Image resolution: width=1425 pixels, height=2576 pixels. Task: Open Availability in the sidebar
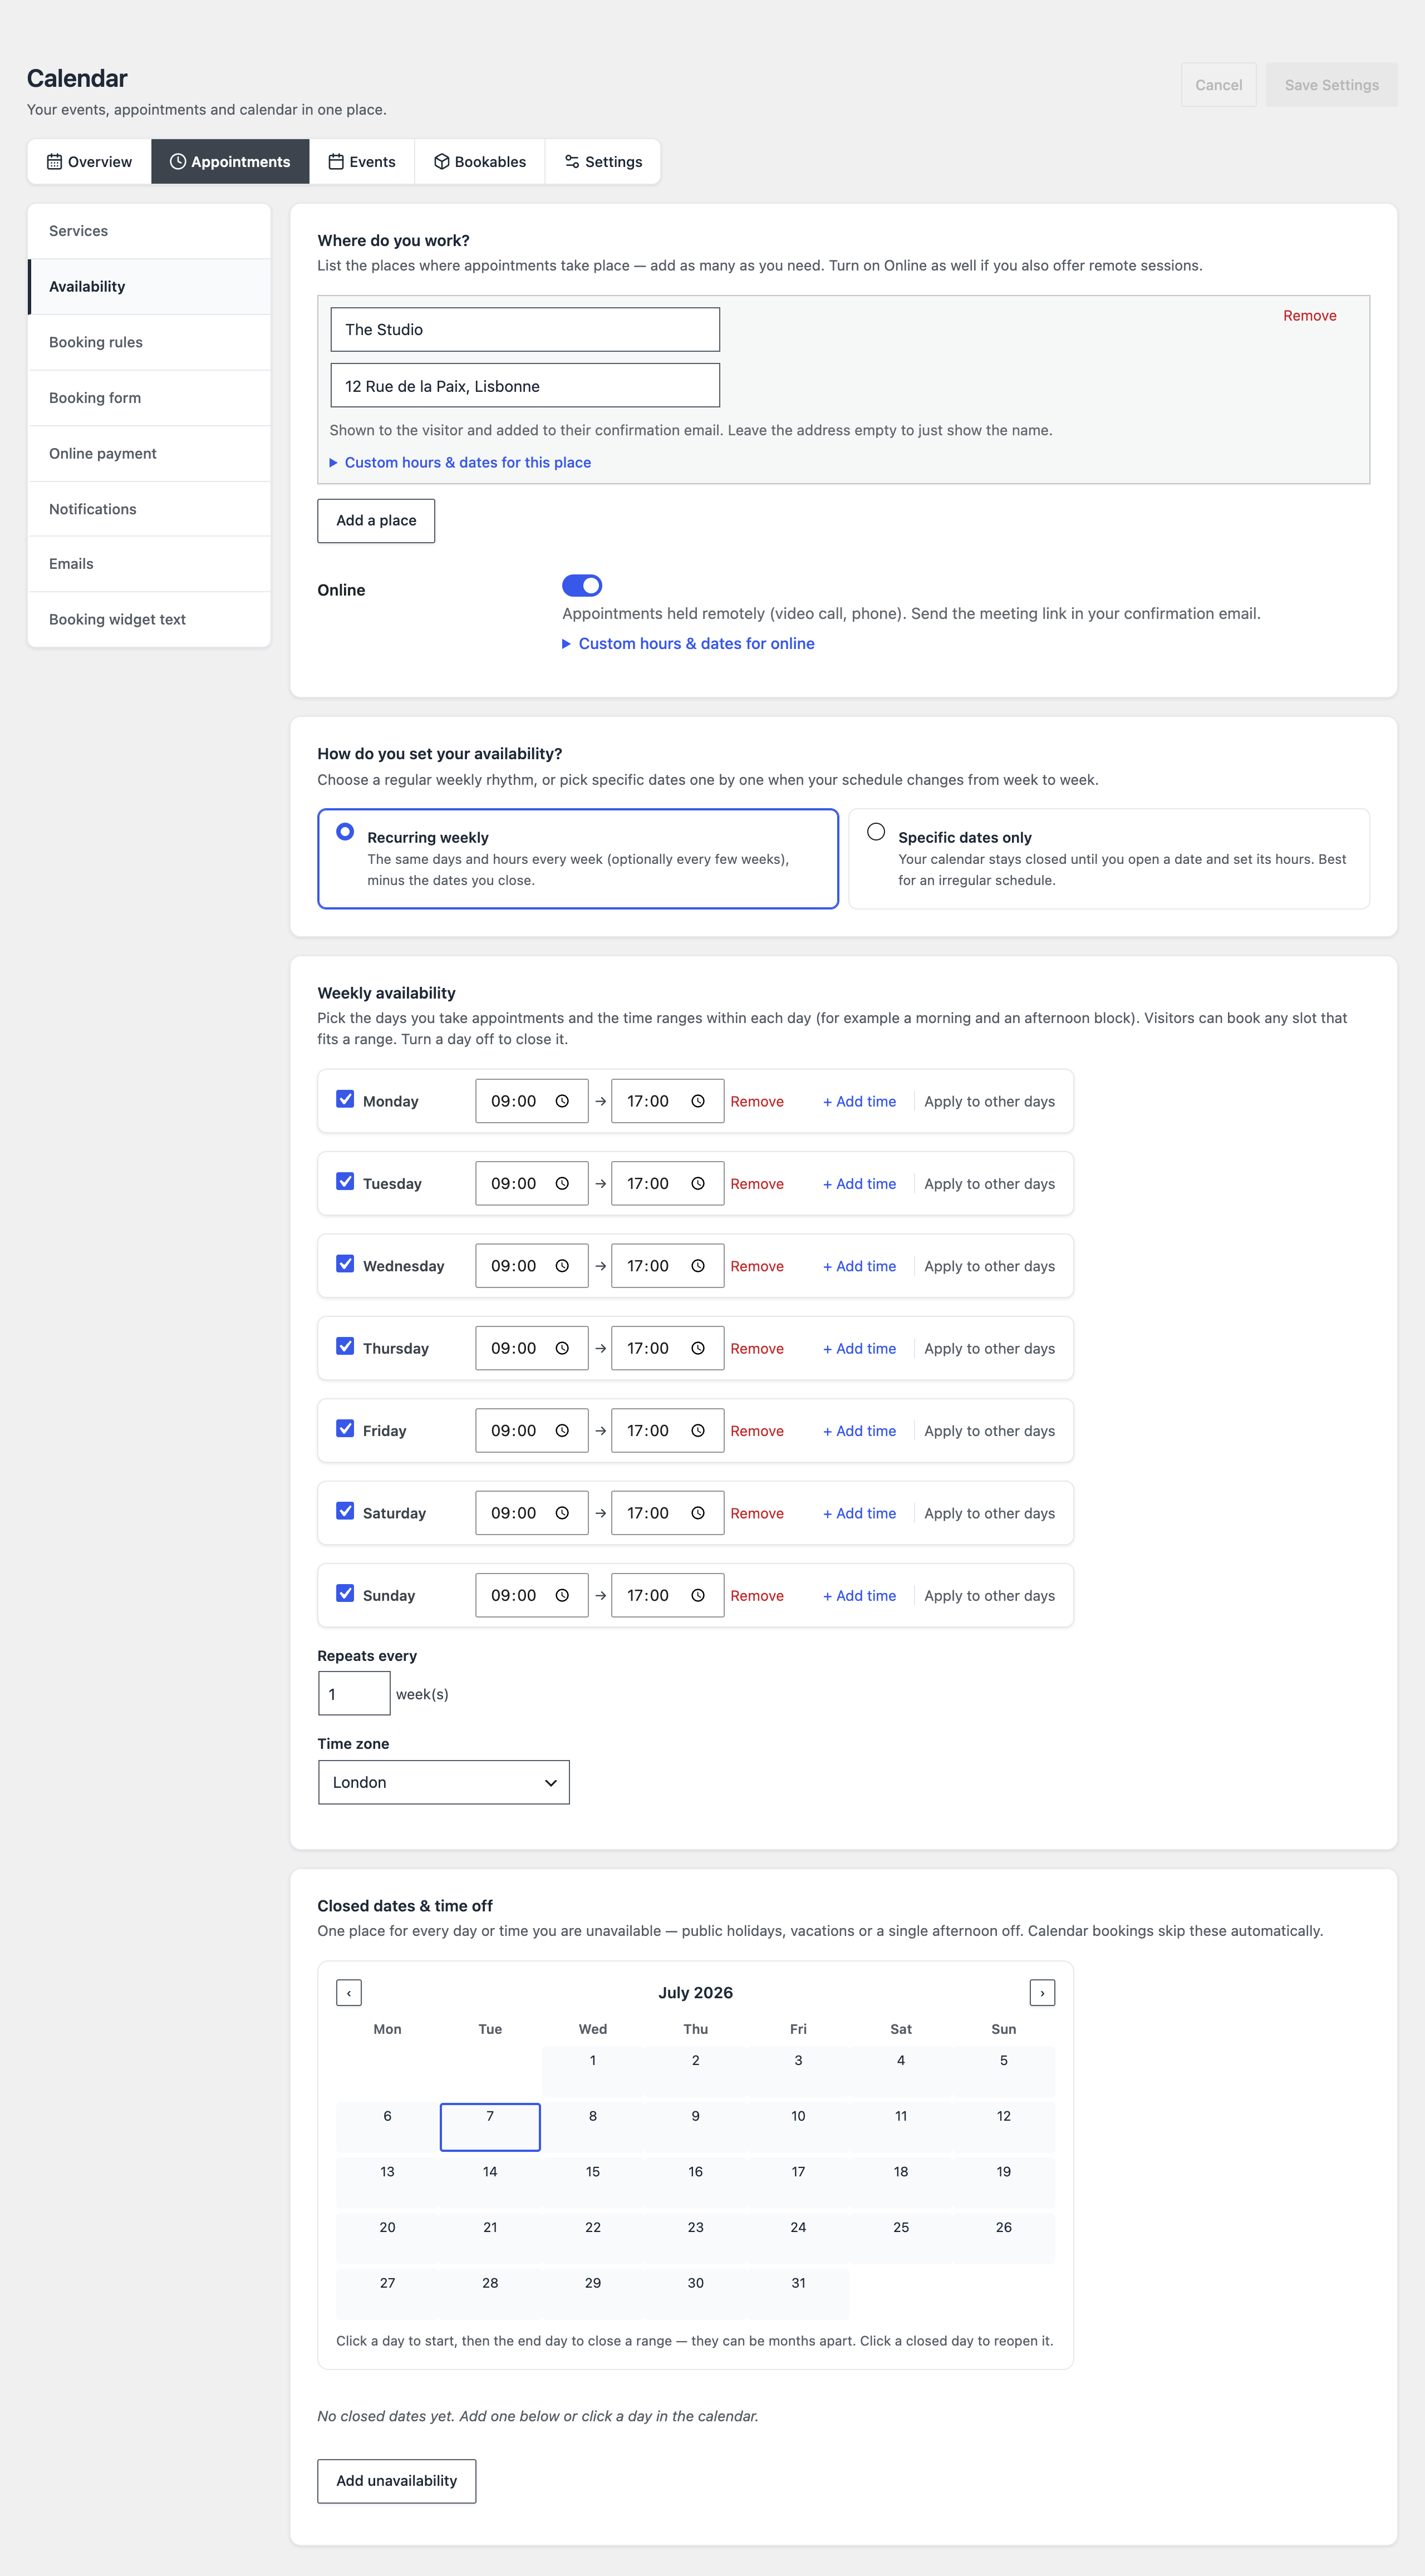(149, 287)
